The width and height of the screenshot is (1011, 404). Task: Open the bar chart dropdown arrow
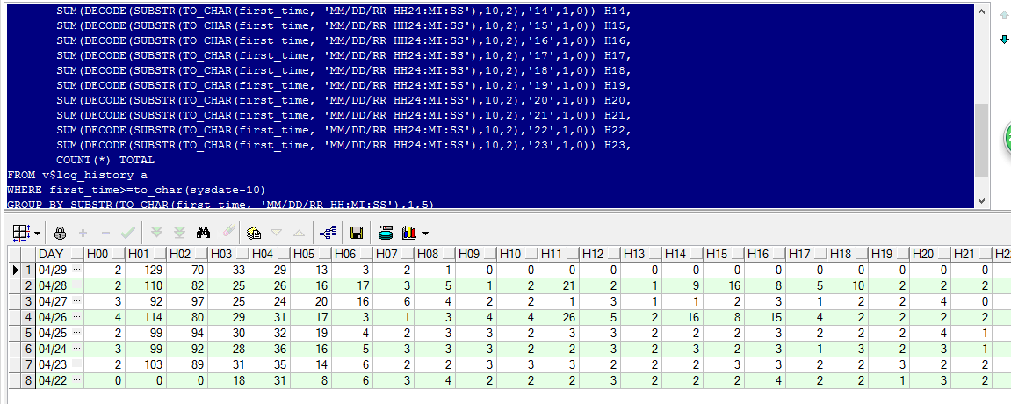point(426,234)
